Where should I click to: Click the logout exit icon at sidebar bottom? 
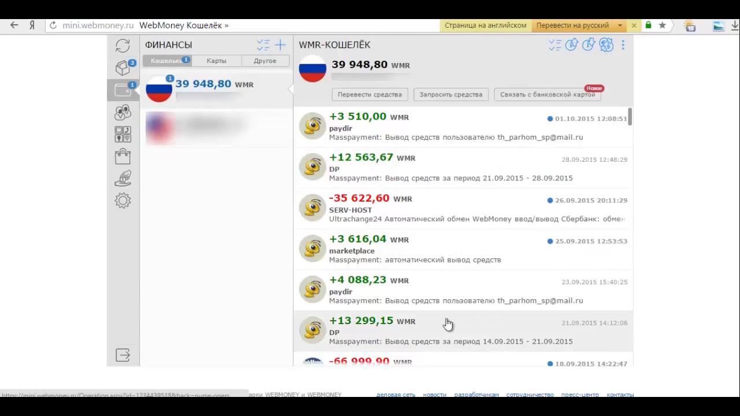(x=123, y=355)
